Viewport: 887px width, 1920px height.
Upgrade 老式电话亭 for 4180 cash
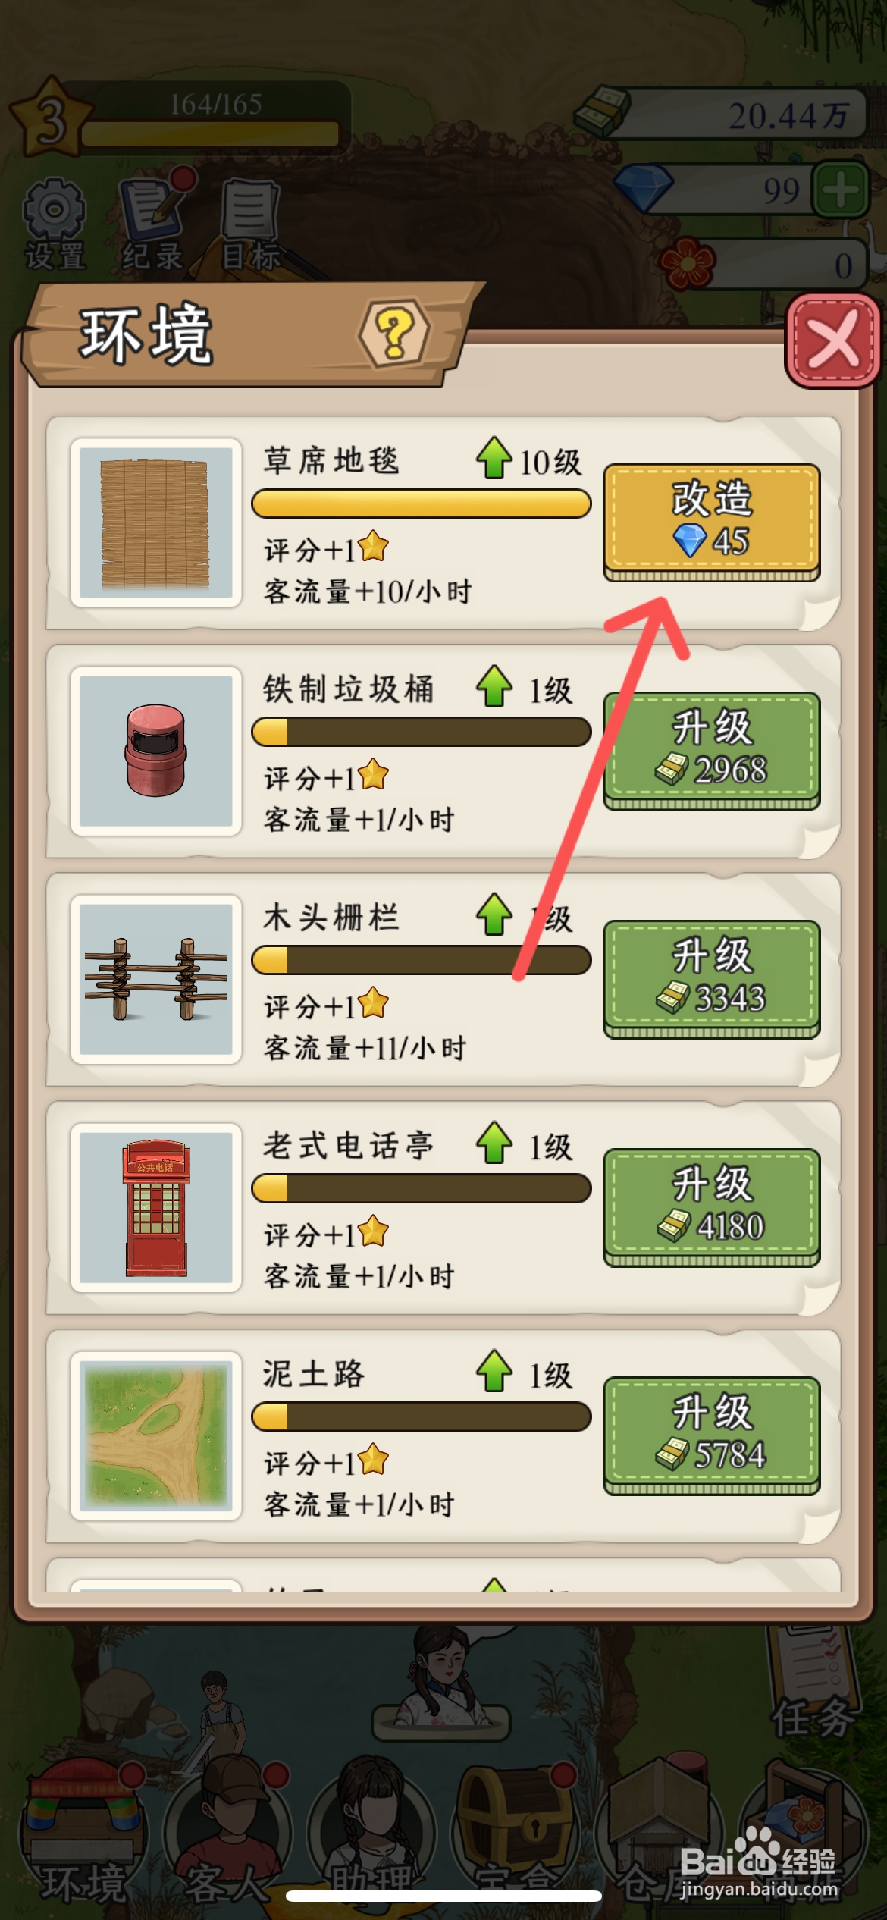pyautogui.click(x=711, y=1206)
